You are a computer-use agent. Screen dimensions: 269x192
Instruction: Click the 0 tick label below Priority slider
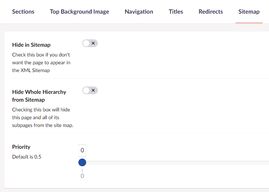point(82,176)
